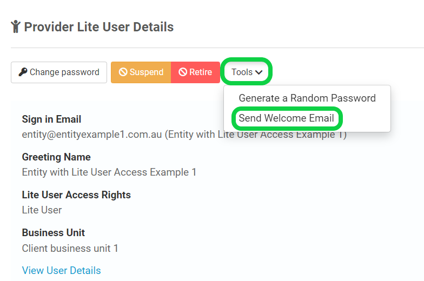Click the person icon beside page title
Image resolution: width=424 pixels, height=281 pixels.
point(16,26)
